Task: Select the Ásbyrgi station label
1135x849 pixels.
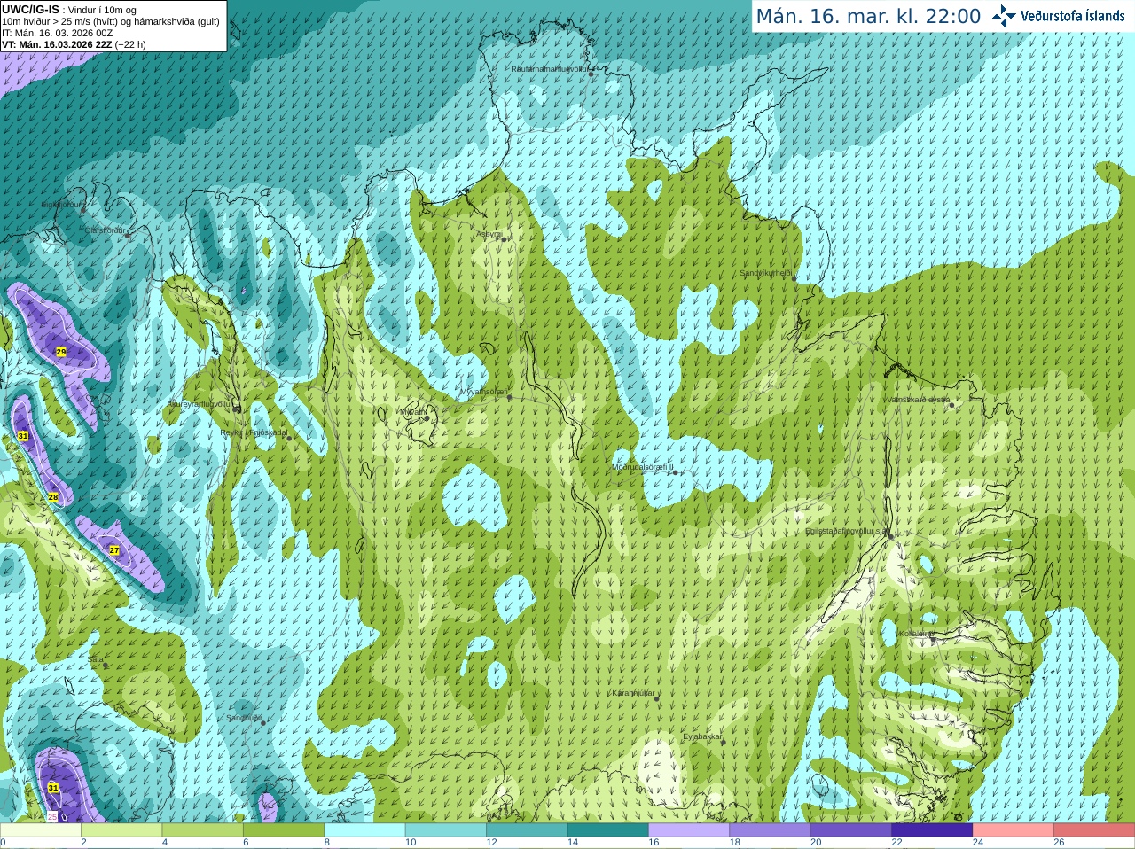Action: (489, 234)
